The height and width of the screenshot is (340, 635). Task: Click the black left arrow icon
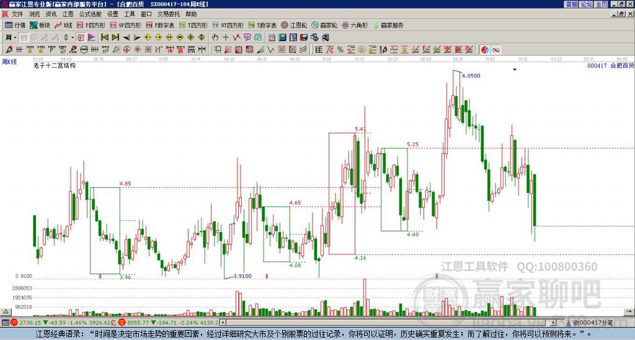127,38
